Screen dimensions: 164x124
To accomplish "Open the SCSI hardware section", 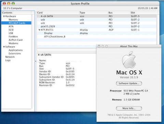I will coord(11,30).
